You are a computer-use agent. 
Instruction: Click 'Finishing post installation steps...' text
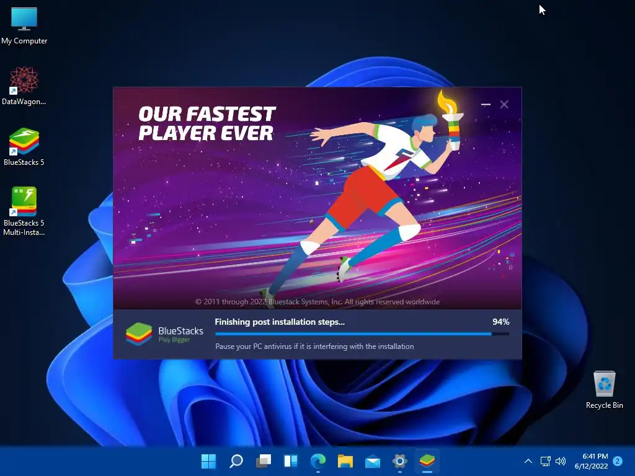coord(280,322)
